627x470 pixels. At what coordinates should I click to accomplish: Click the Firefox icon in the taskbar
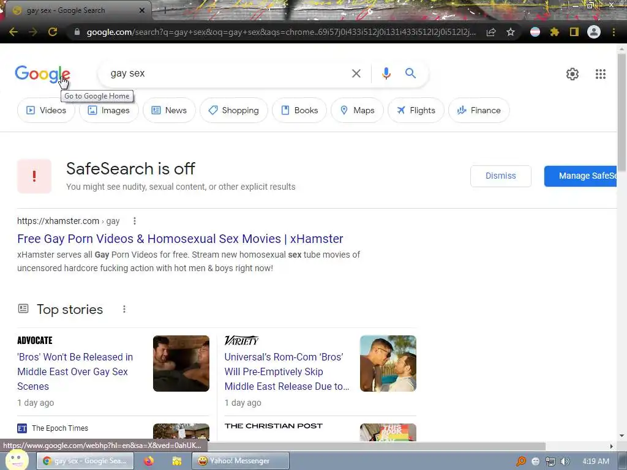(x=149, y=461)
